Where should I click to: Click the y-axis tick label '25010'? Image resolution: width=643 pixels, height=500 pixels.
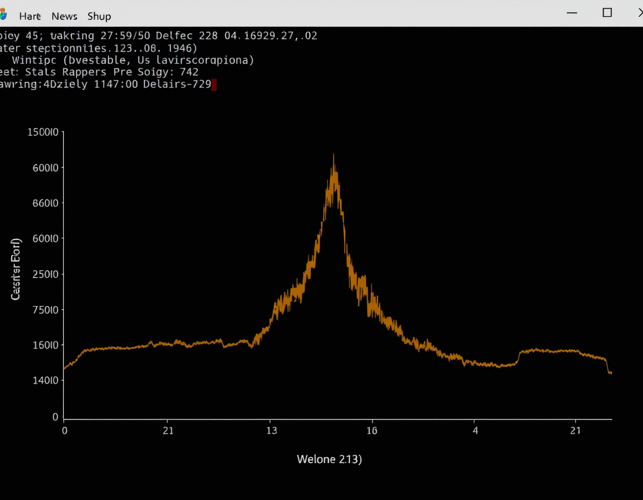click(x=45, y=274)
